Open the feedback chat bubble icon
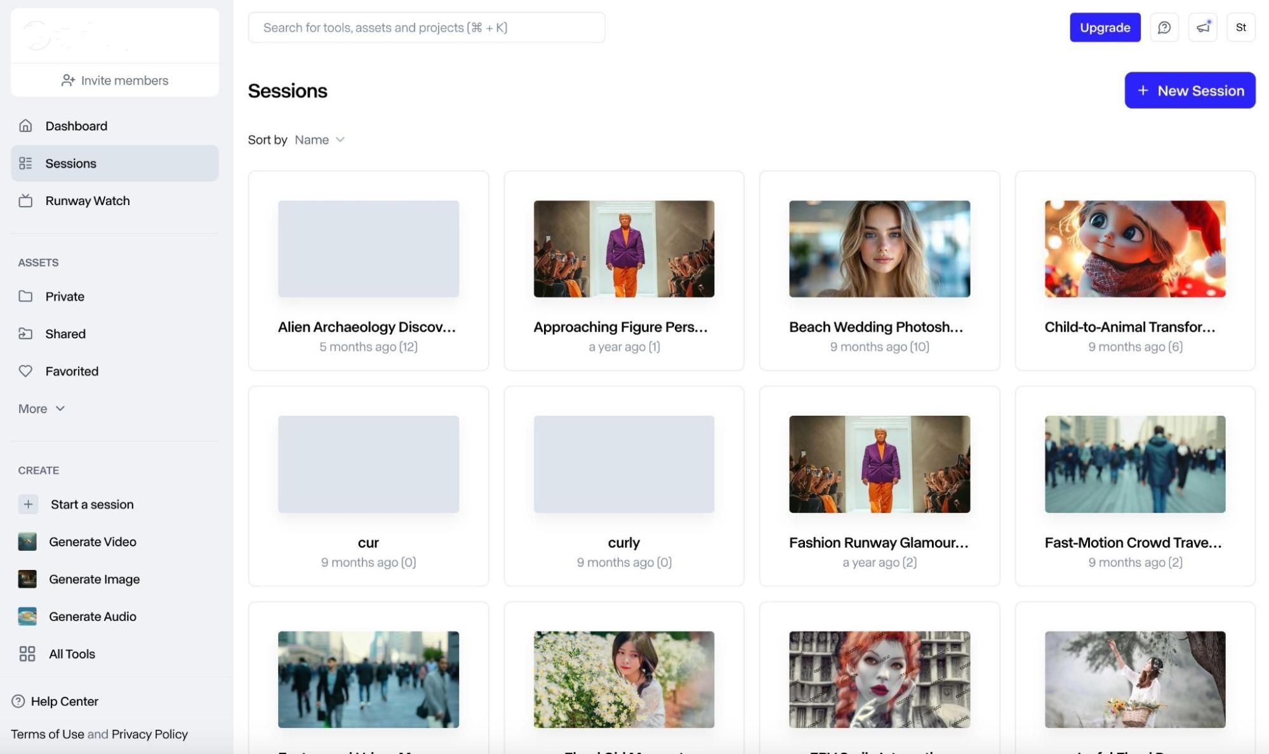 coord(1164,27)
